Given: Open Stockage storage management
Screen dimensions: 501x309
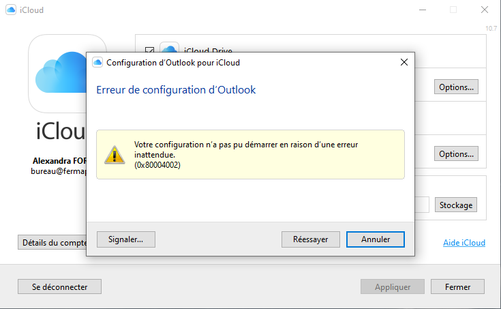Looking at the screenshot, I should [456, 205].
